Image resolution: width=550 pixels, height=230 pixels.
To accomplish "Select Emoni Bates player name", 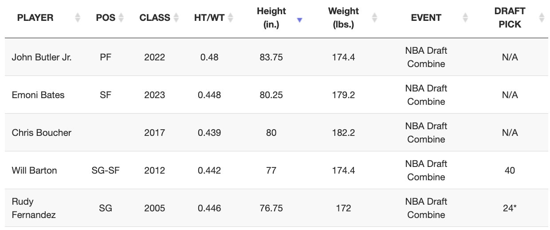I will (38, 95).
